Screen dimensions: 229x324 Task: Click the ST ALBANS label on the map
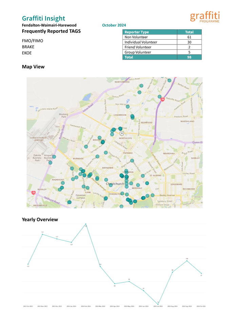[155, 175]
